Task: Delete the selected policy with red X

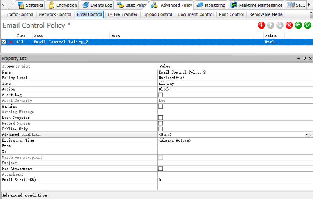Action: click(x=289, y=25)
